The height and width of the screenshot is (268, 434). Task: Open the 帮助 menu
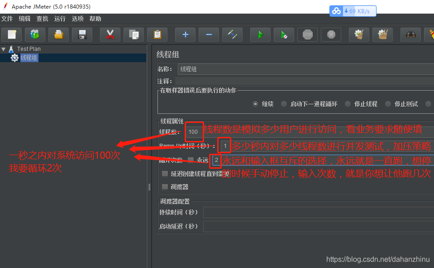(x=95, y=19)
